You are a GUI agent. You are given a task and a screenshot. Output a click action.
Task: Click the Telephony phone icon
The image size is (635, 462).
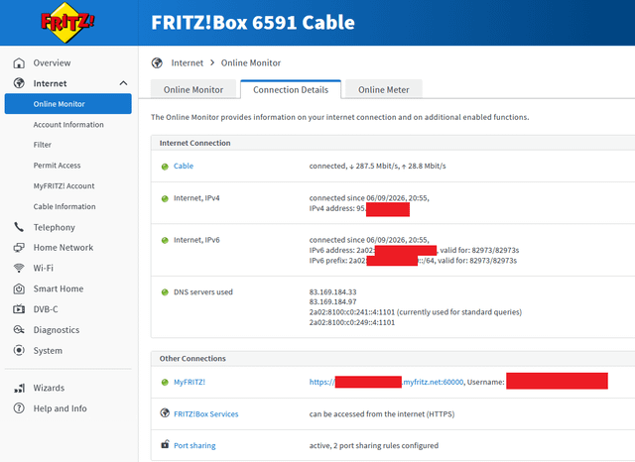(x=19, y=227)
